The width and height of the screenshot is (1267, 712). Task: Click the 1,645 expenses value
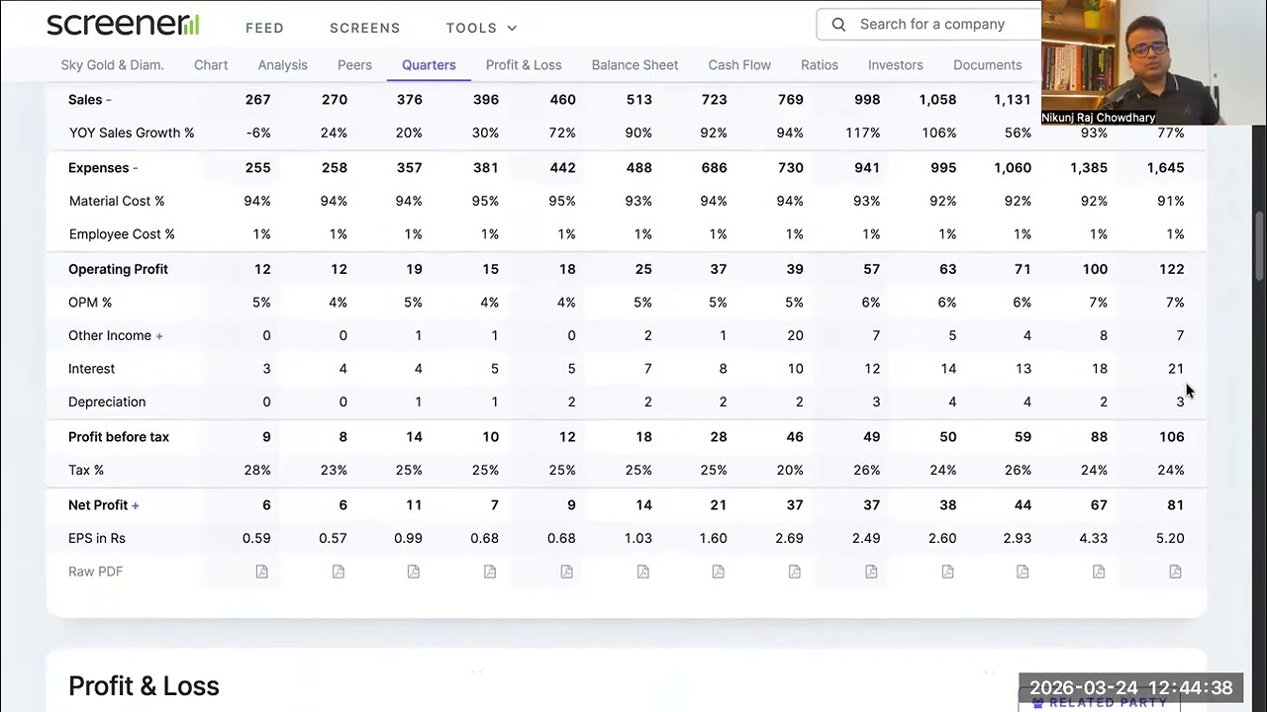pos(1165,168)
